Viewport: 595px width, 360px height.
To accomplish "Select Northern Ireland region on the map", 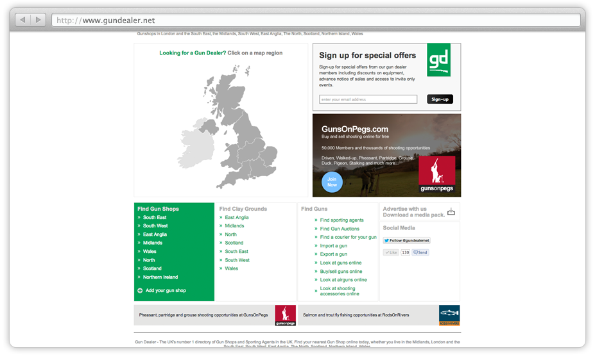I will pyautogui.click(x=209, y=127).
